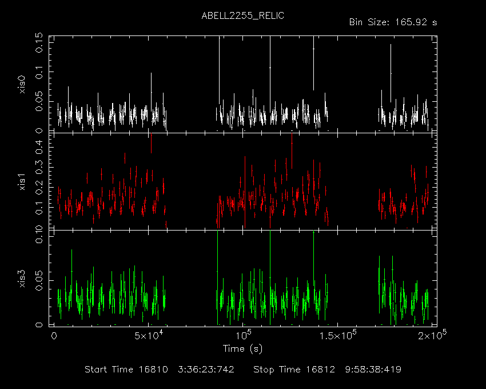486x389 pixels.
Task: Click the 0.05 tick label on xis3 axis
Action: (x=39, y=280)
